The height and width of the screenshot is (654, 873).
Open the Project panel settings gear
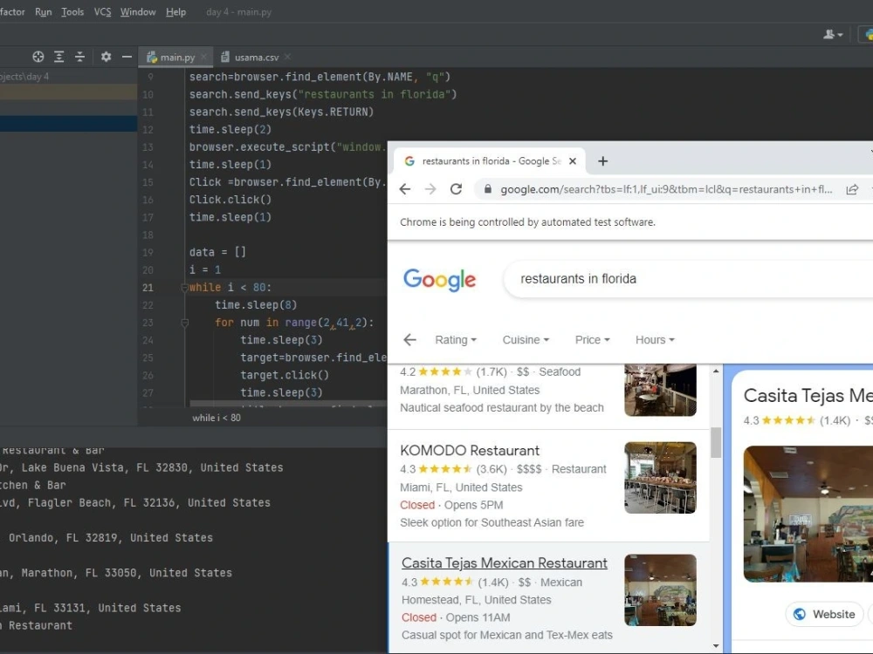(104, 56)
